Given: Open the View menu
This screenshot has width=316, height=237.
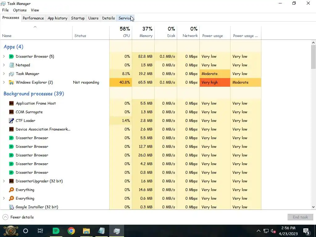Looking at the screenshot, I should point(35,10).
